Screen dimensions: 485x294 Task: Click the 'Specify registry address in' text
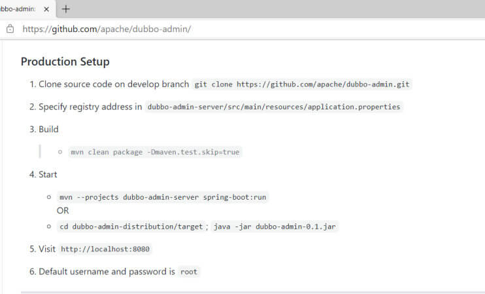(90, 107)
